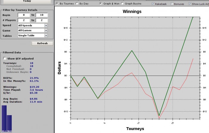Click the Completed count value 18
The image size is (209, 133).
[32, 66]
